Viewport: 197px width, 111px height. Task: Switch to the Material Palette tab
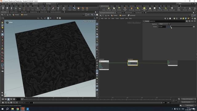129,13
